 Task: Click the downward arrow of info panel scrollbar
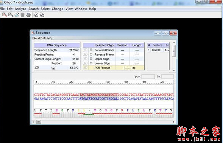tap(174, 70)
